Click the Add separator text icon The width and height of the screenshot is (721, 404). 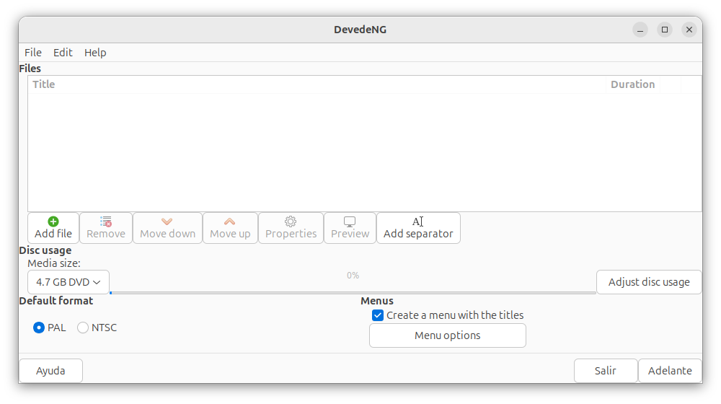click(x=417, y=221)
